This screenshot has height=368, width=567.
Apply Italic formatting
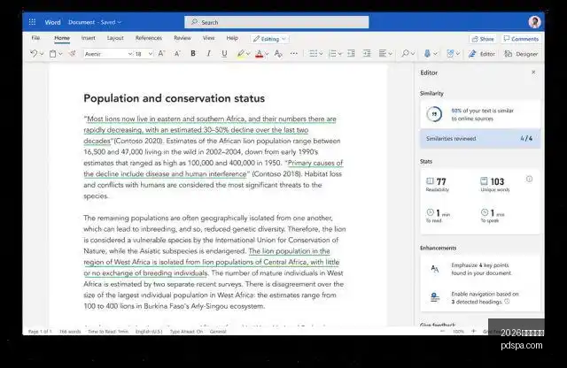tap(208, 54)
